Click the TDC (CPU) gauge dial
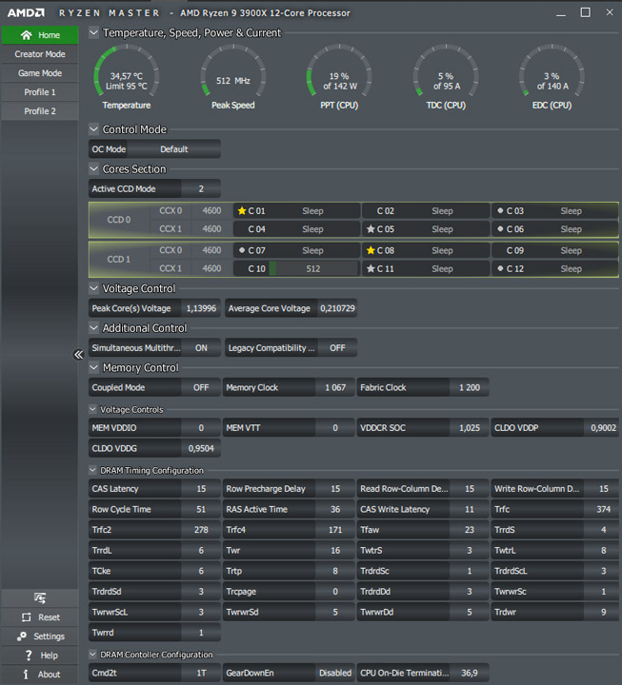The height and width of the screenshot is (685, 622). click(446, 72)
